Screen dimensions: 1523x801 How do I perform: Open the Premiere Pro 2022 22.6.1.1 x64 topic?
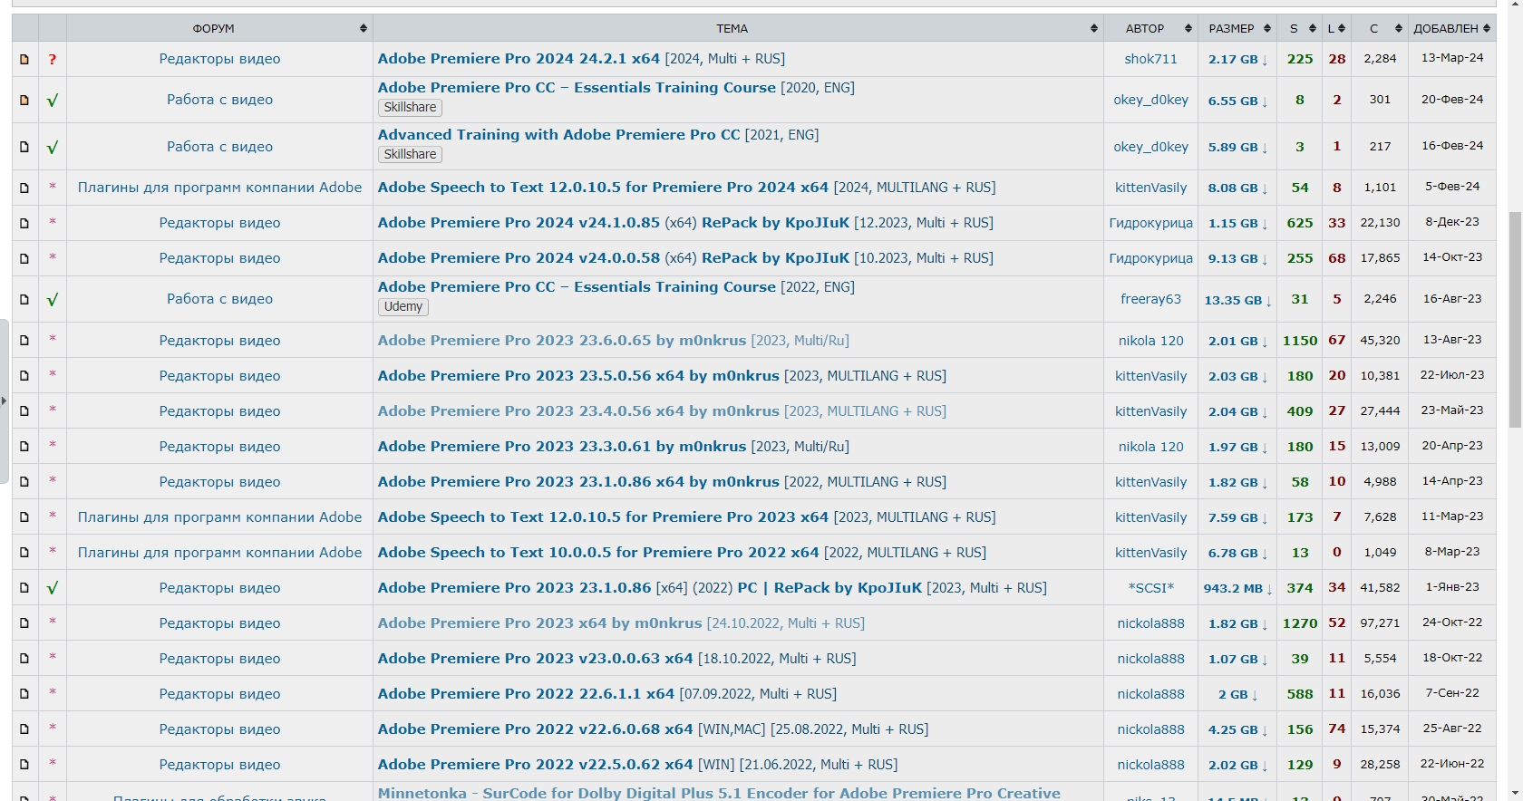tap(526, 694)
